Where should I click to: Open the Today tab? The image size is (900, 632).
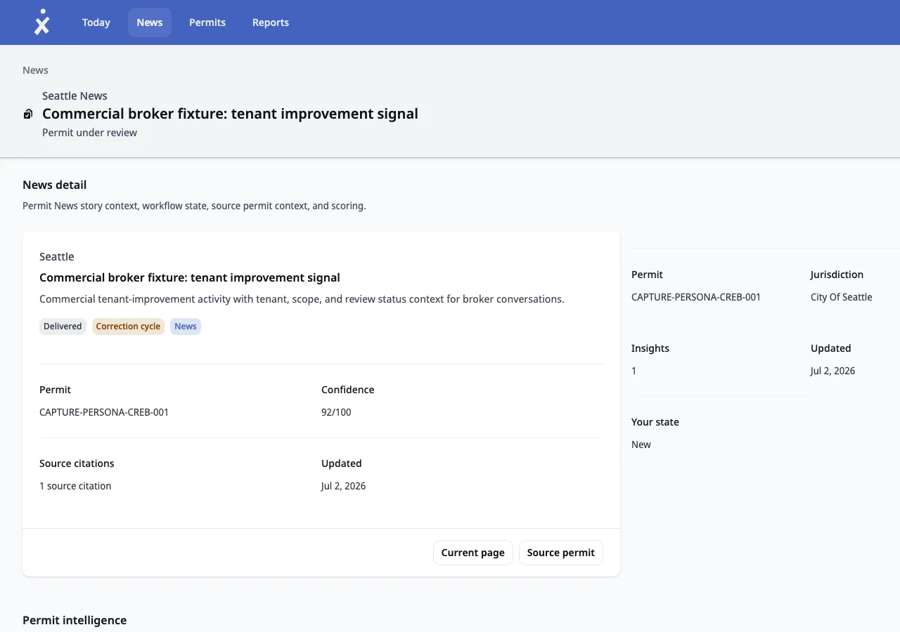(x=96, y=22)
